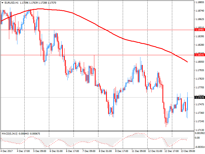205x154 pixels.
Task: Click the 8 Dec 01:00 time label
Action: 105,151
